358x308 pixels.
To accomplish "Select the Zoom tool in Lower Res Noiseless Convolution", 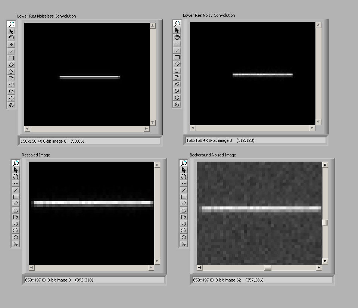I will 11,25.
